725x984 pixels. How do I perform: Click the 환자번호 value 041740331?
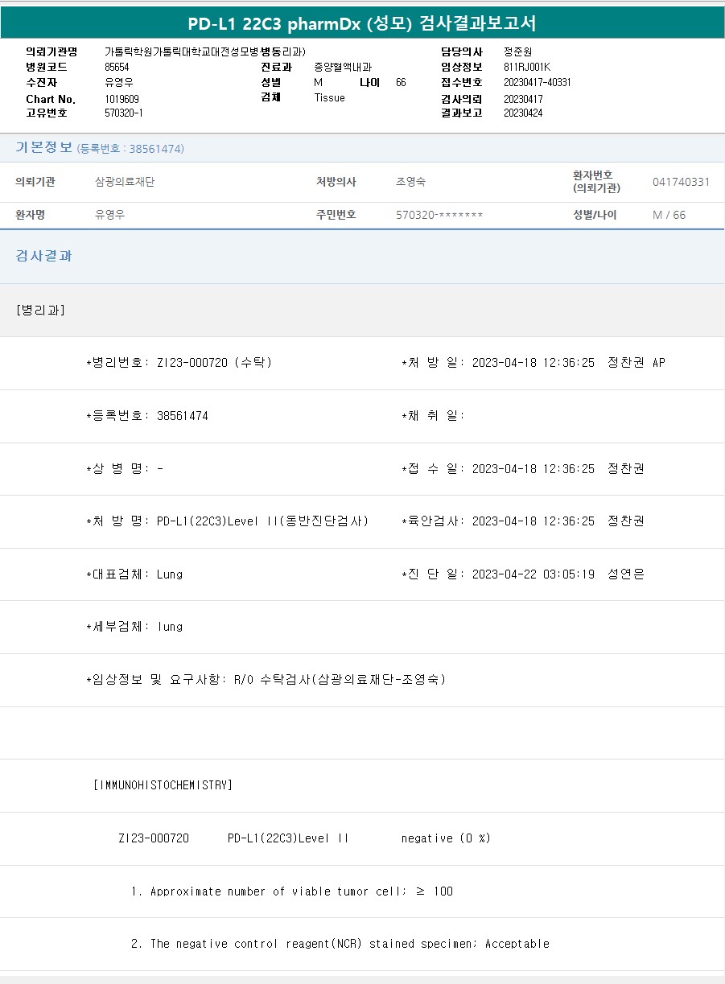tap(681, 182)
